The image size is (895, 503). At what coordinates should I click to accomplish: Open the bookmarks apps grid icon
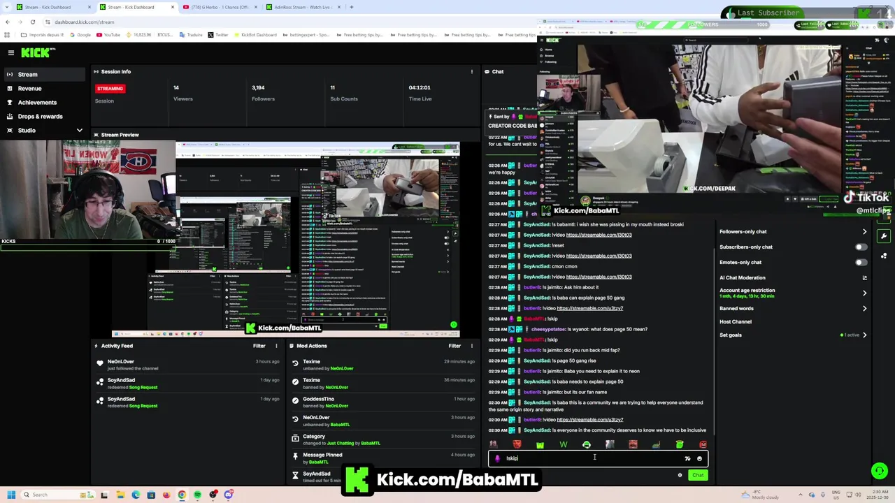click(7, 35)
